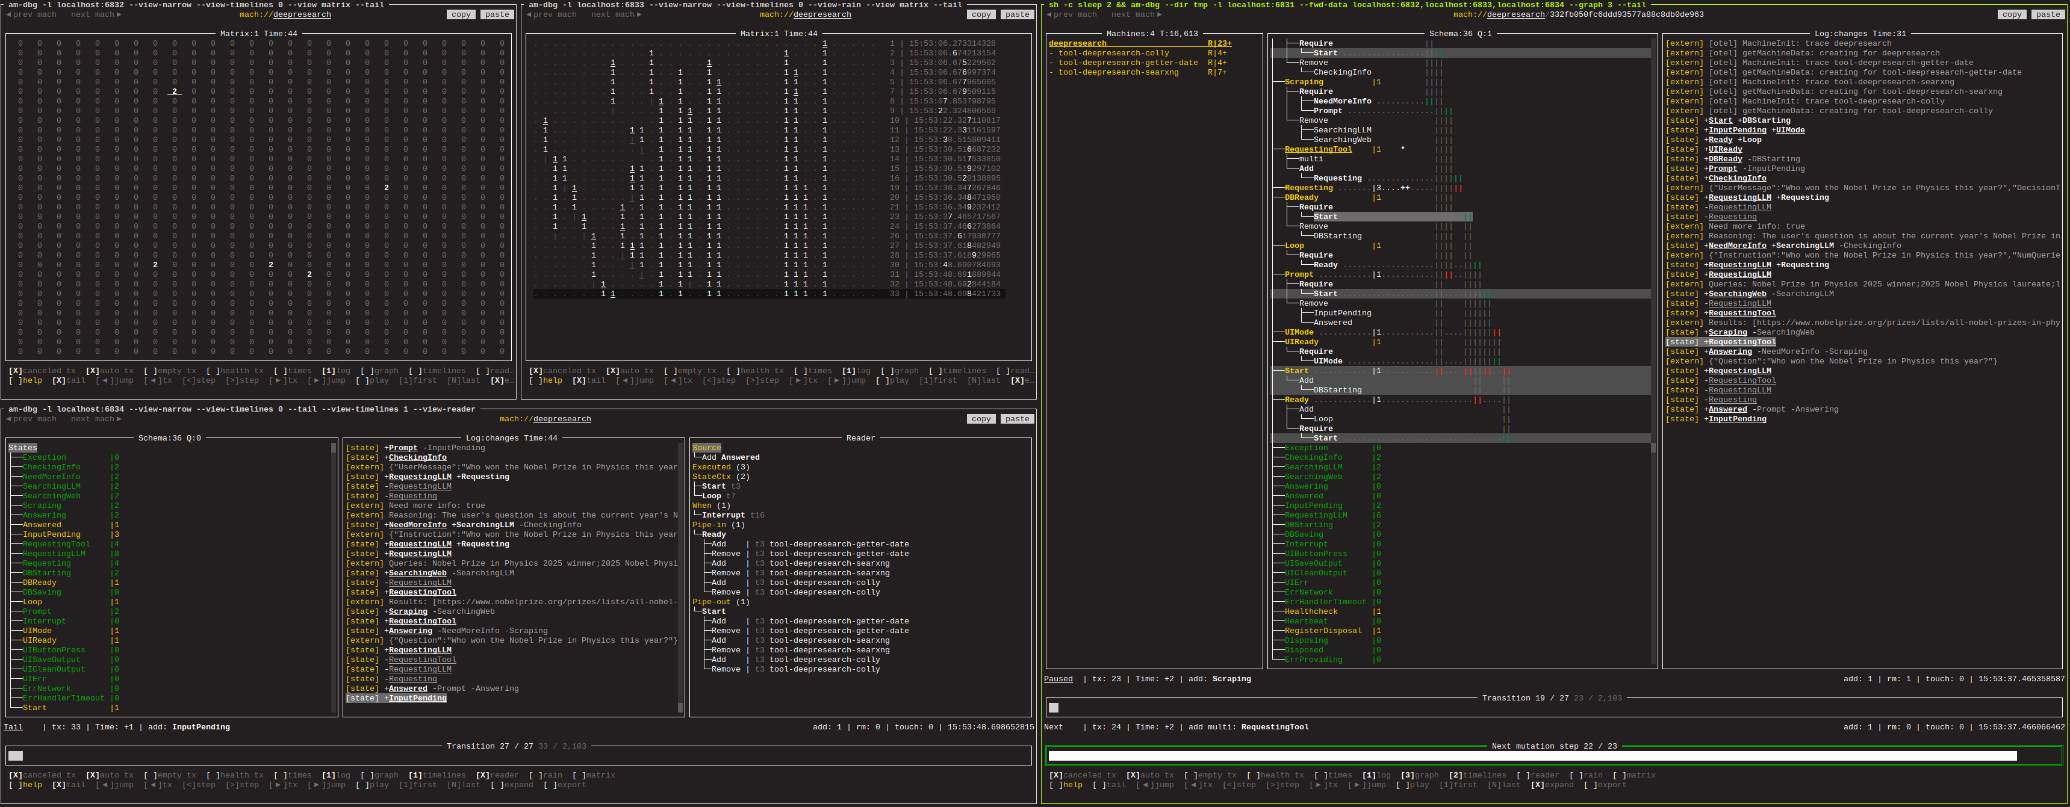2070x807 pixels.
Task: Uncheck the reader checkbox in localhost:6834 toolbar
Action: [497, 775]
